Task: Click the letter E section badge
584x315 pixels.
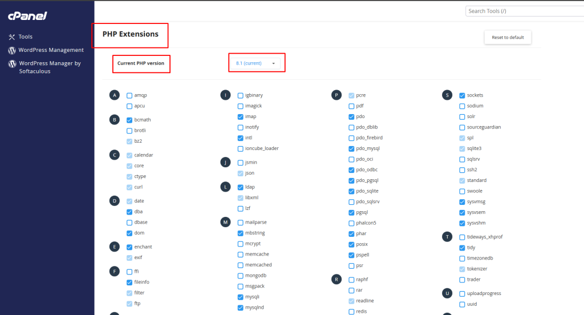Action: pyautogui.click(x=114, y=247)
